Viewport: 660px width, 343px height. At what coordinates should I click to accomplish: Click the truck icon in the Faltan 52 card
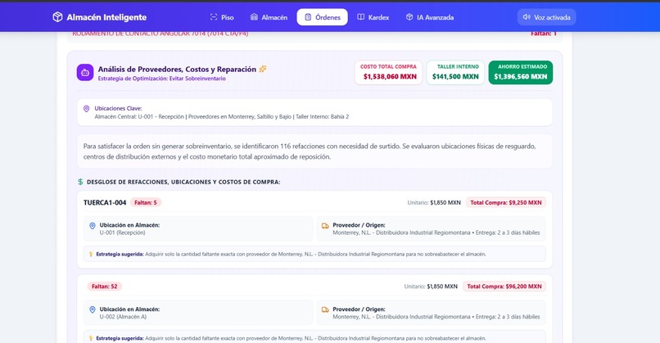325,309
